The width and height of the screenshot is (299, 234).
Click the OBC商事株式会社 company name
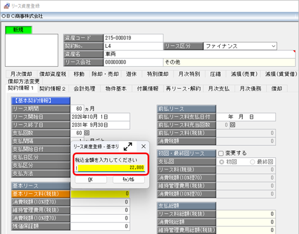[x=23, y=16]
